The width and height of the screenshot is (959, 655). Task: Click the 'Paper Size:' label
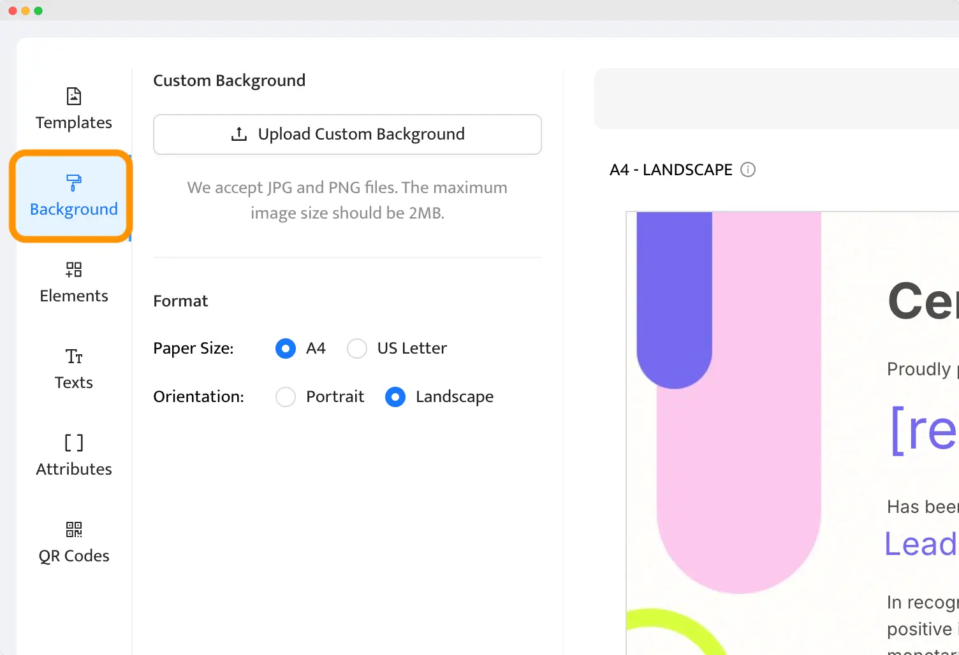pyautogui.click(x=193, y=349)
